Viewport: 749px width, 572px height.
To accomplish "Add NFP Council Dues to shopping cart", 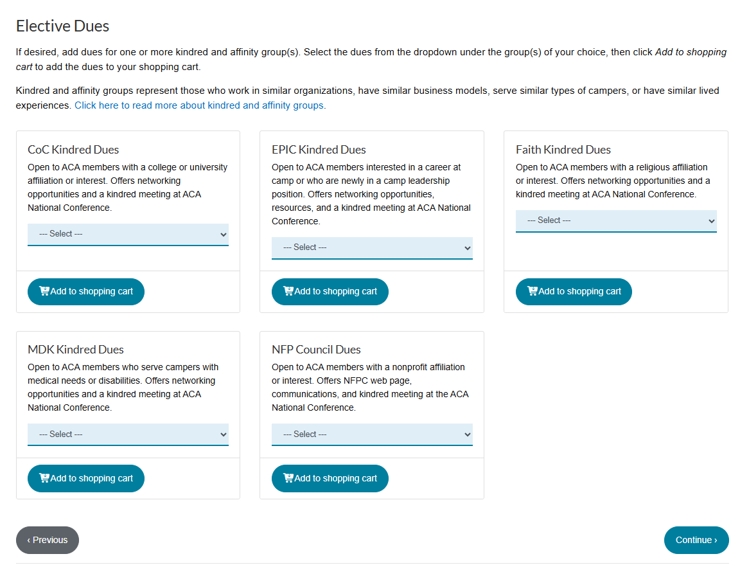I will [x=330, y=478].
